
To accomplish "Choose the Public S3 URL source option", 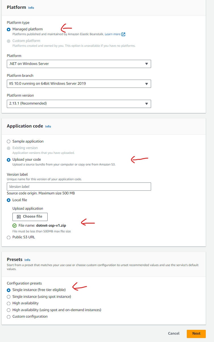I will tap(9, 237).
